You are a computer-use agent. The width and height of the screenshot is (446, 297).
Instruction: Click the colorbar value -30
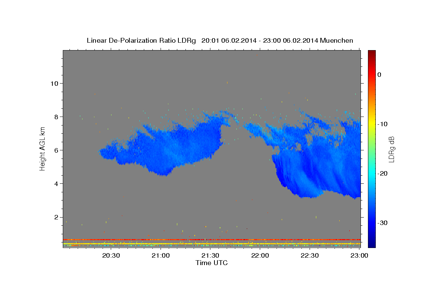pos(382,223)
